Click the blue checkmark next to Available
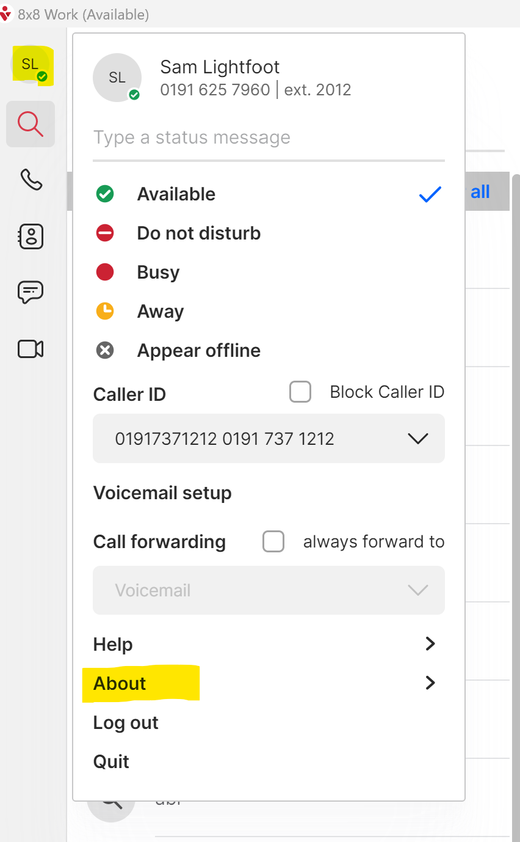This screenshot has height=842, width=520. pyautogui.click(x=430, y=194)
